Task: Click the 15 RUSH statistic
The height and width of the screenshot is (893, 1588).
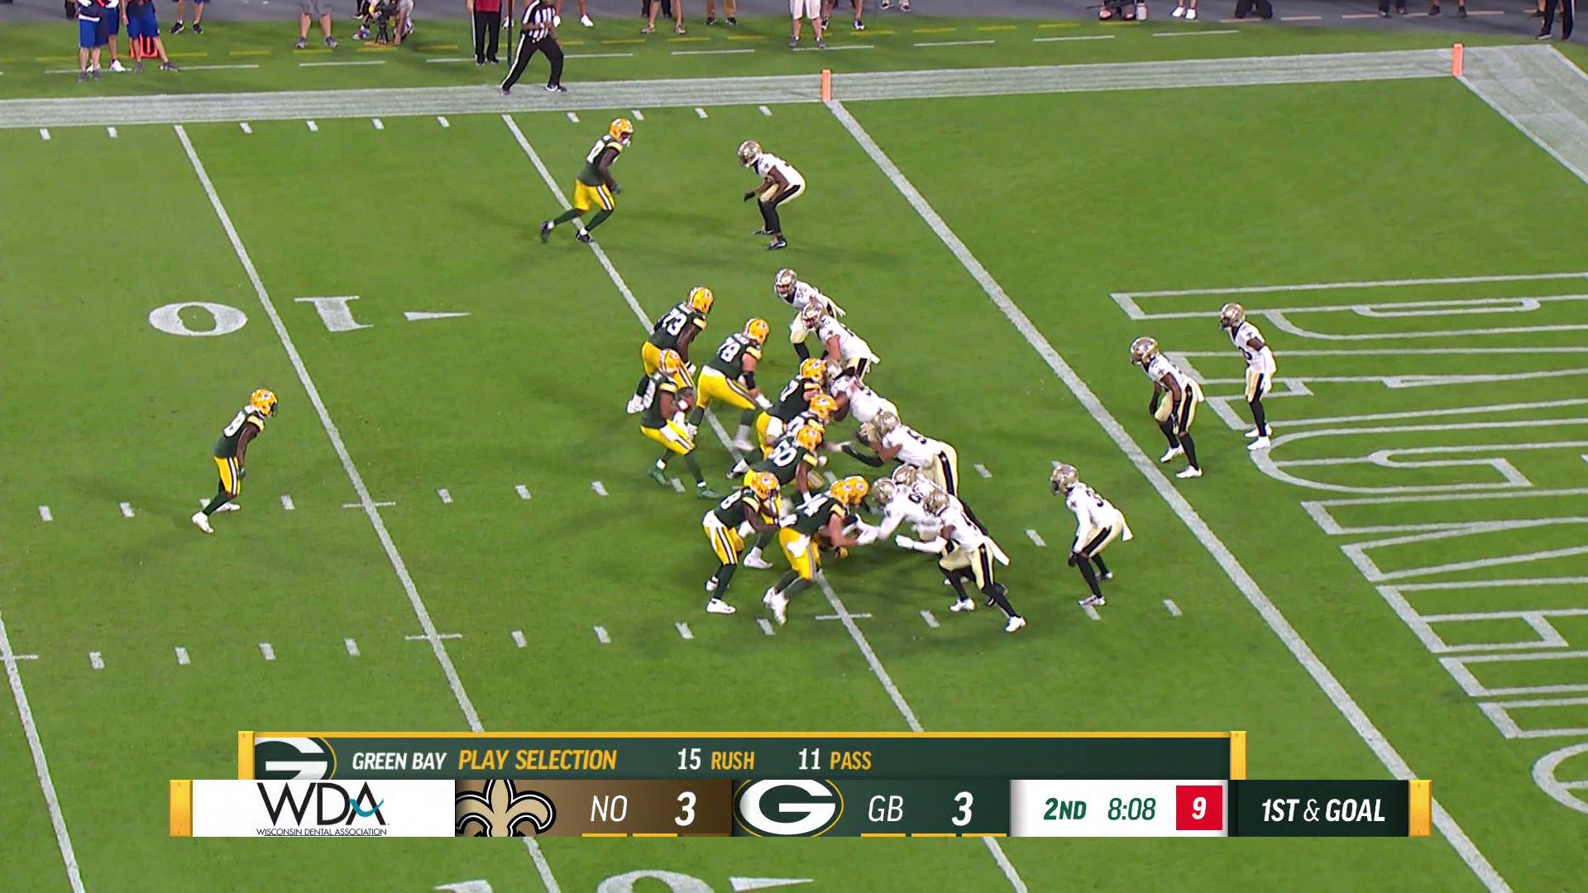Action: tap(715, 760)
